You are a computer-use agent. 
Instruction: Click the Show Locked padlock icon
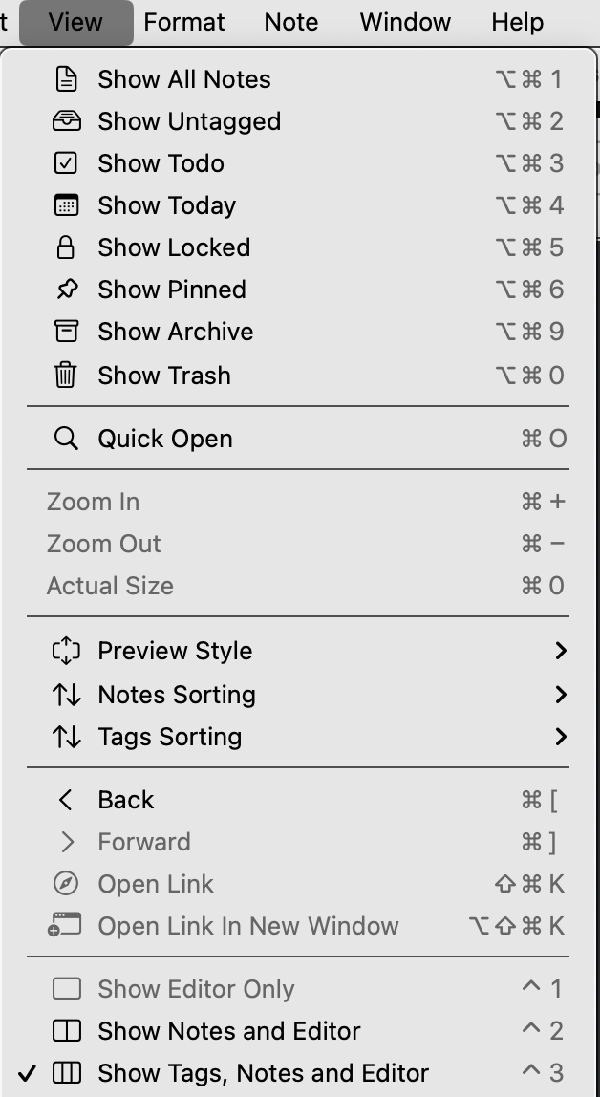click(66, 247)
